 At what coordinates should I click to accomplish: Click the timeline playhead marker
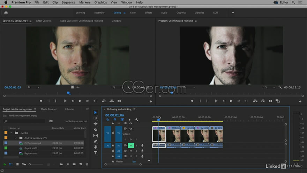click(158, 120)
